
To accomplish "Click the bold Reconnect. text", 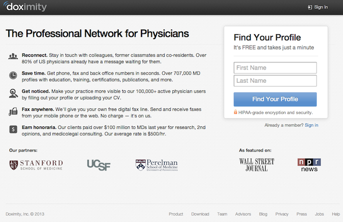I will 35,55.
